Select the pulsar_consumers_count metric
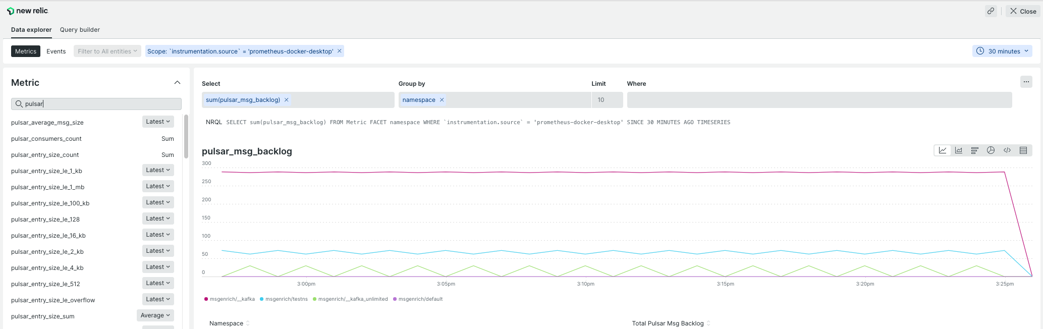 pyautogui.click(x=46, y=139)
